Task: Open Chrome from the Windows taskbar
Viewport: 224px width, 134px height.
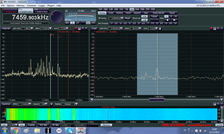Action: 15,130
